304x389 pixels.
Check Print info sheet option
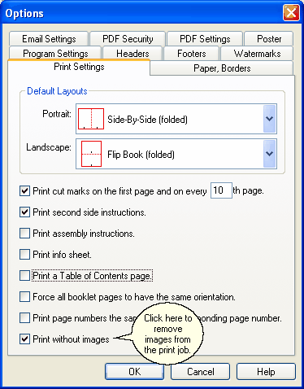(x=24, y=255)
